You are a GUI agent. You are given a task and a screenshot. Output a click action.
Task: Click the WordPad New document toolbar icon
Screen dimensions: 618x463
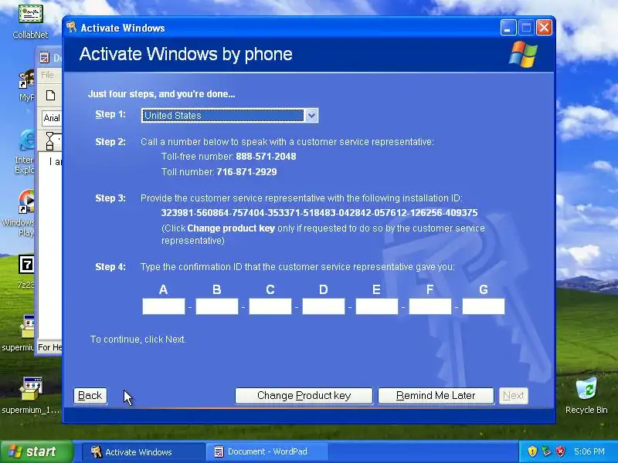coord(50,95)
